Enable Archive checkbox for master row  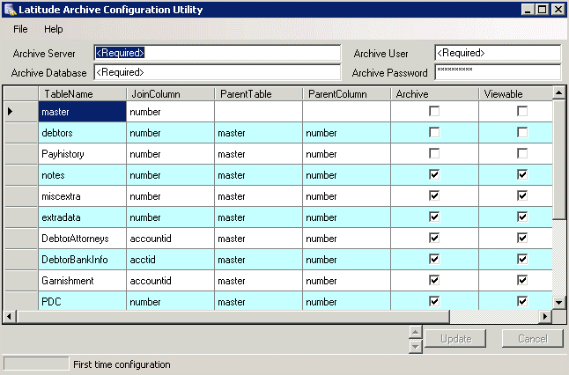[x=434, y=111]
